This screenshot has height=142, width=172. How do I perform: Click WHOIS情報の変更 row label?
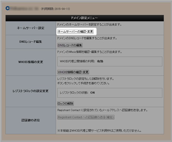31,62
